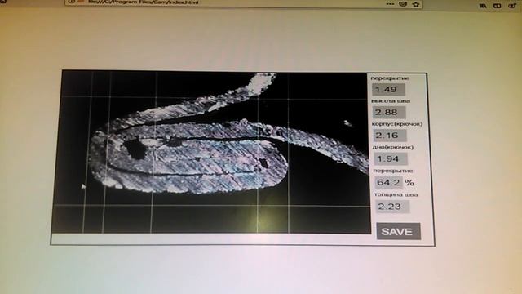Click the SAVE button

point(398,231)
